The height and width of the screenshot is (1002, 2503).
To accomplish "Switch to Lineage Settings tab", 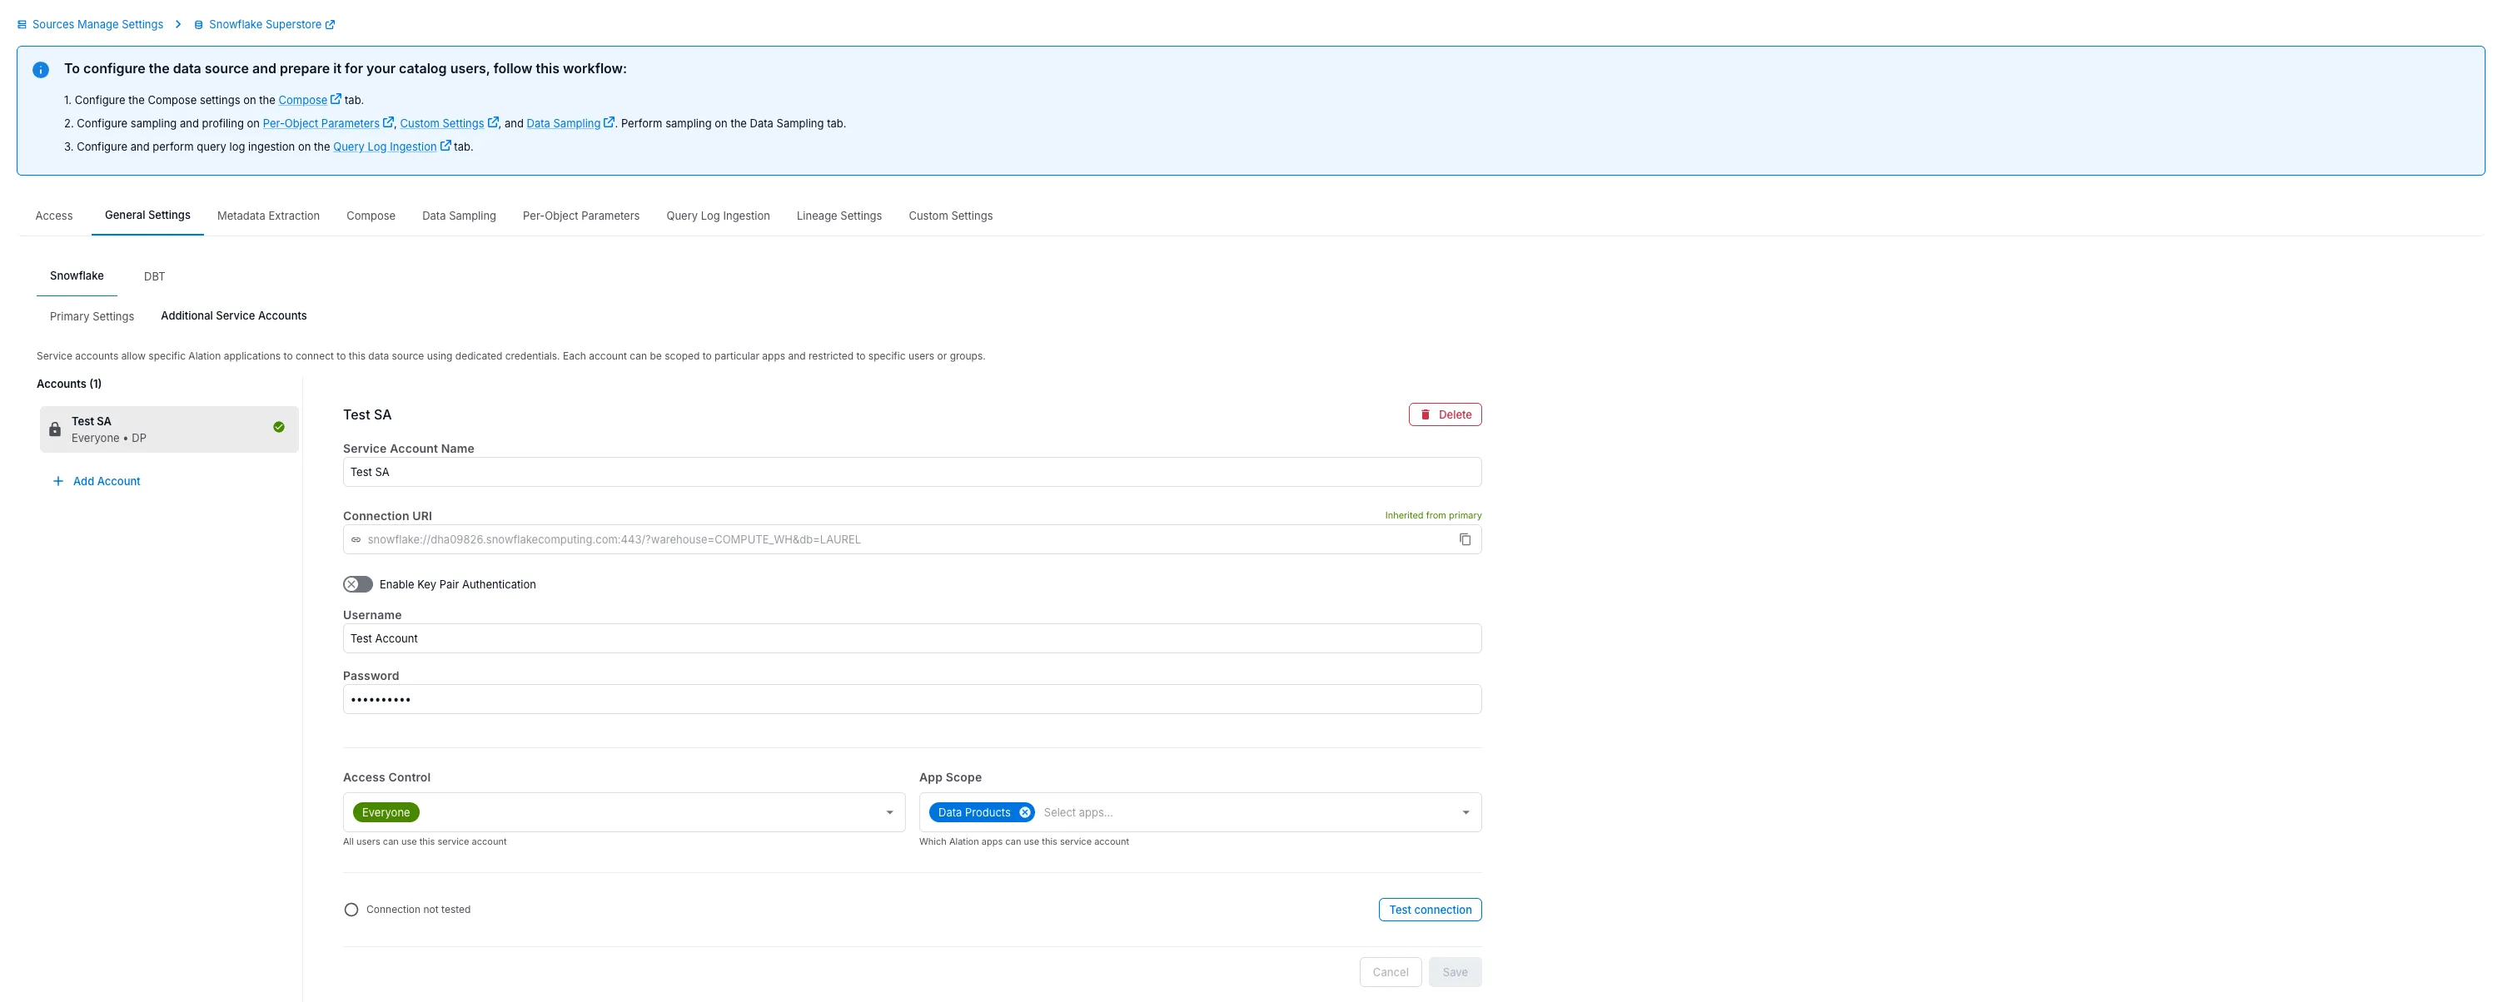I will 839,216.
